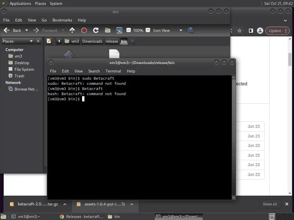Screen dimensions: 294x220
Task: Expand the browser tab search chevron
Action: (285, 21)
